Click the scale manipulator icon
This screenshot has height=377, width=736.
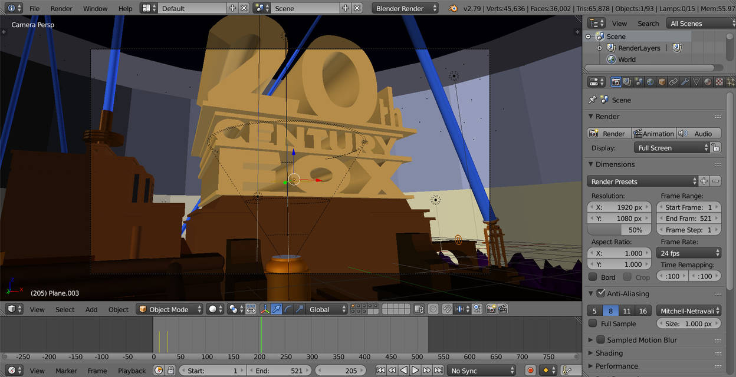299,309
